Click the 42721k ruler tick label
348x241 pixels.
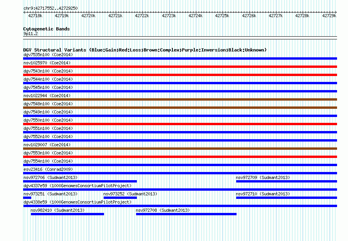click(x=115, y=16)
